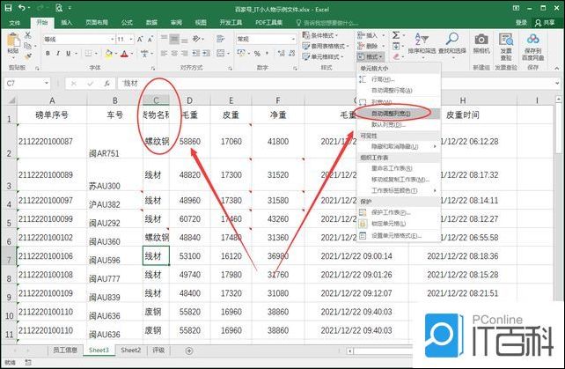
Task: Click the orientation text-angle icon
Action: coord(196,39)
